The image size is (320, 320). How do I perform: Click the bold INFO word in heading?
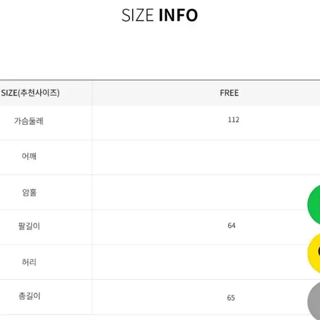point(178,15)
